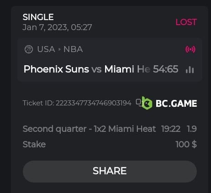This screenshot has height=193, width=211.
Task: Click the LOST status label
Action: click(x=186, y=22)
